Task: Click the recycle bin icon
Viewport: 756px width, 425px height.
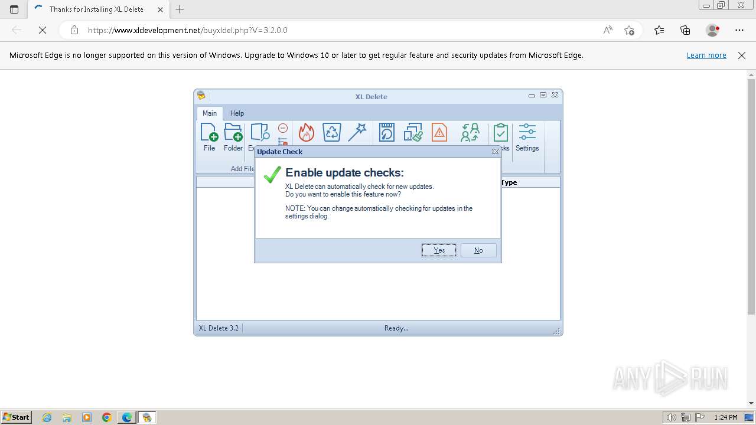Action: pyautogui.click(x=332, y=132)
